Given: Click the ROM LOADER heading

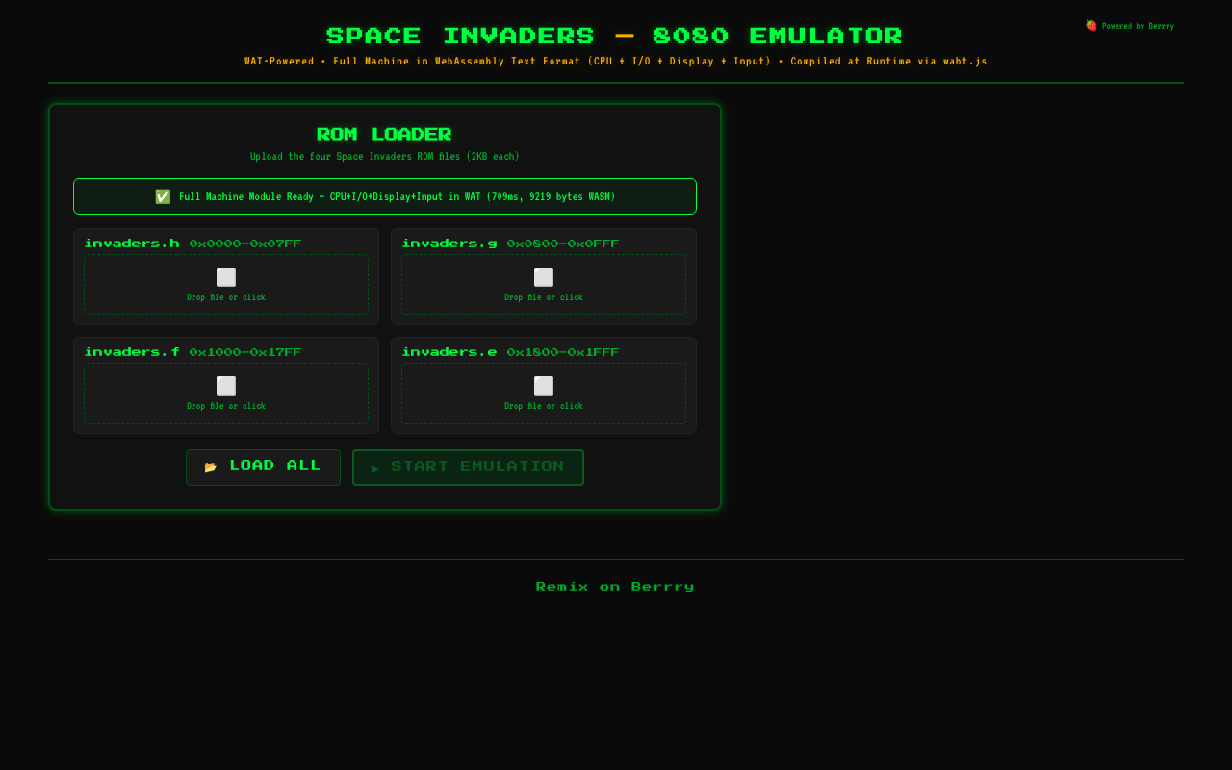Looking at the screenshot, I should pos(384,135).
